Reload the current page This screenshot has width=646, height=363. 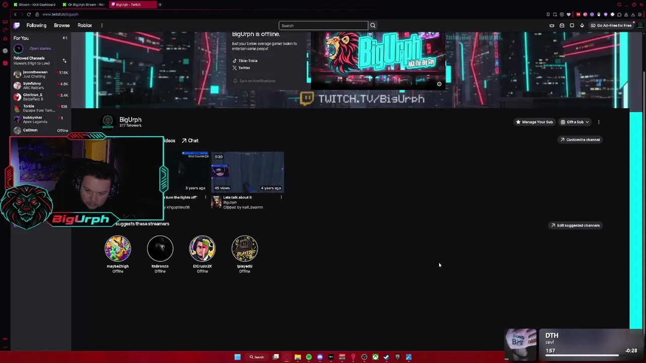pos(29,14)
